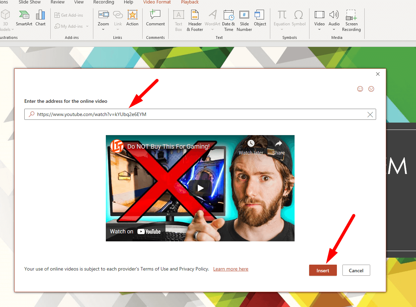Click the video title Do NOT Buy This For Gaming!
This screenshot has width=416, height=307.
click(x=168, y=146)
